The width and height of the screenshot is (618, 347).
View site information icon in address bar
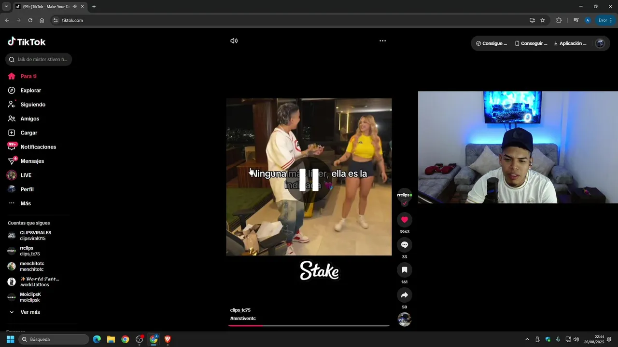point(56,20)
